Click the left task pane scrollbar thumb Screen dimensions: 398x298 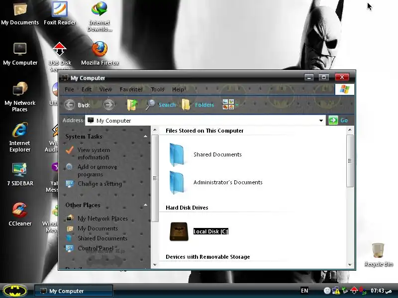(155, 178)
